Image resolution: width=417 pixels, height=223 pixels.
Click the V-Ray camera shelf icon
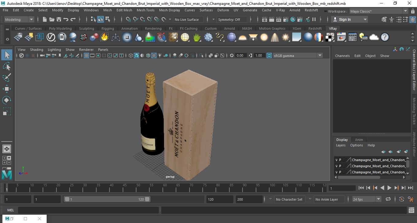tap(83, 37)
